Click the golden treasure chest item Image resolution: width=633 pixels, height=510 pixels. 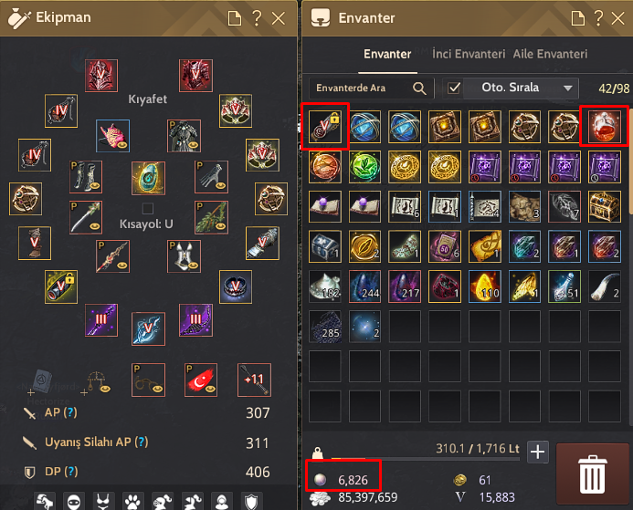pos(605,206)
